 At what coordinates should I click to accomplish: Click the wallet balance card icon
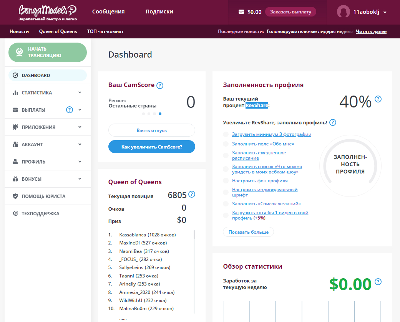click(241, 12)
